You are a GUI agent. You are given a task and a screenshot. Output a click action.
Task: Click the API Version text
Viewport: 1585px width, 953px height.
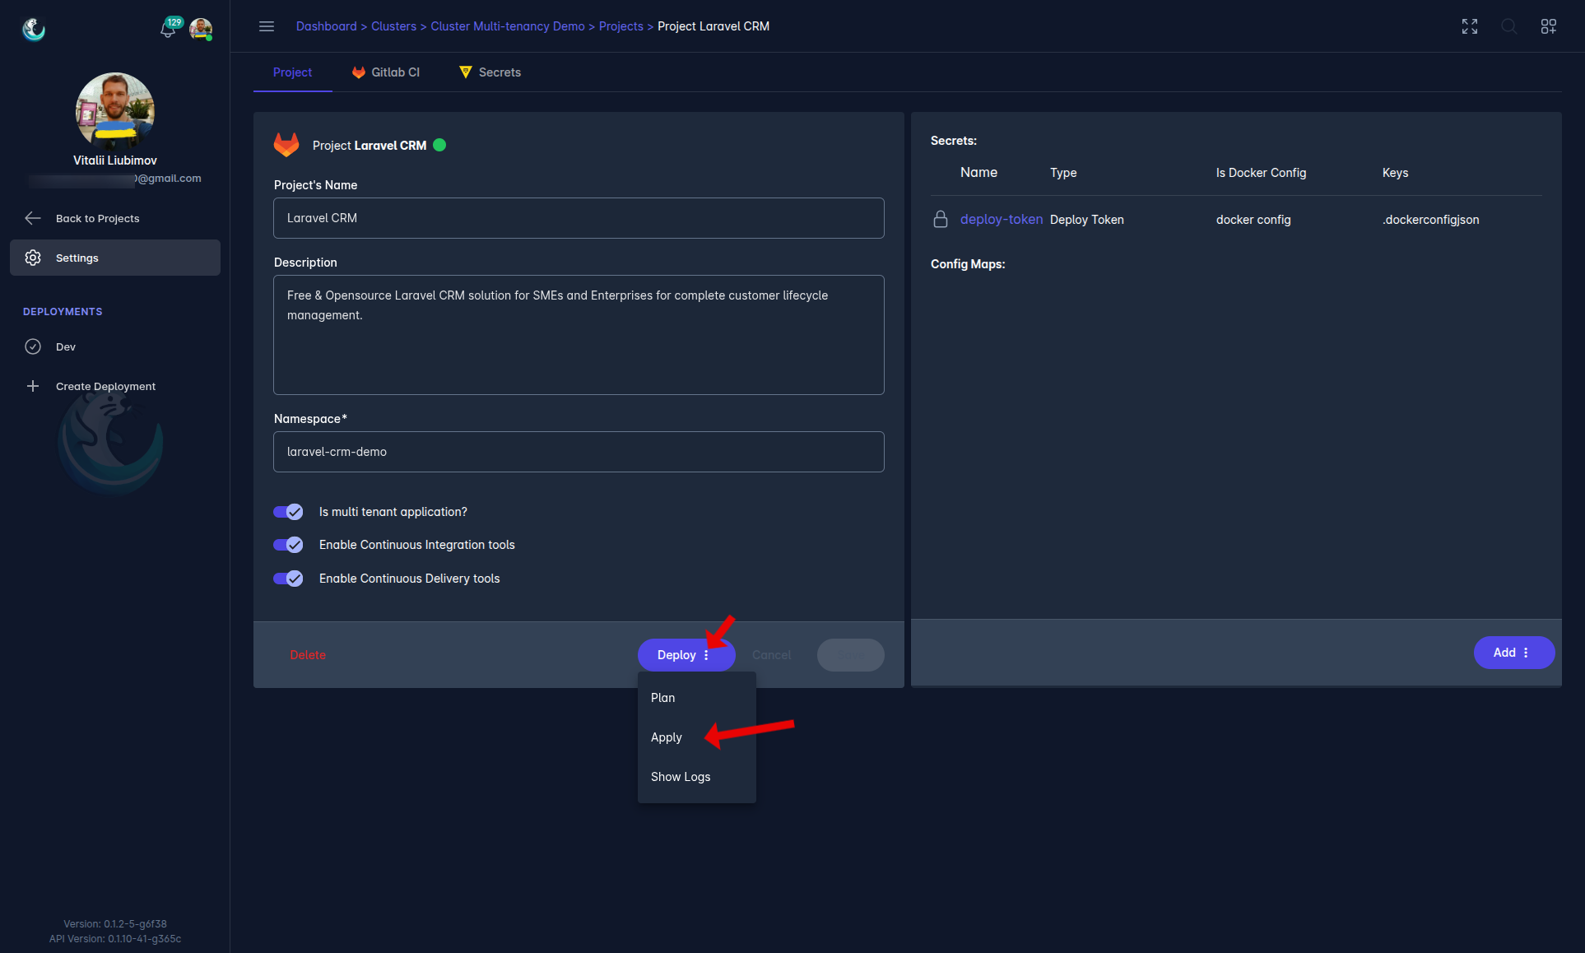(x=115, y=939)
